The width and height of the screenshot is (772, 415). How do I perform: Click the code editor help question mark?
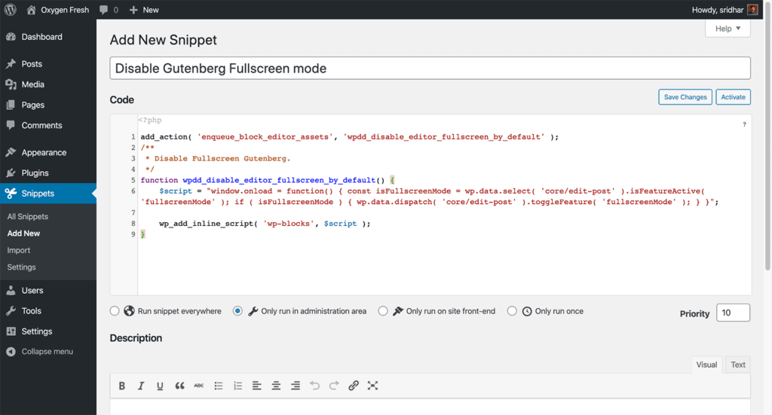coord(744,124)
